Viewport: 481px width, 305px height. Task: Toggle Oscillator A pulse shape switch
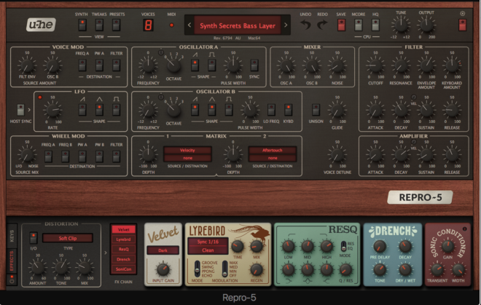211,65
